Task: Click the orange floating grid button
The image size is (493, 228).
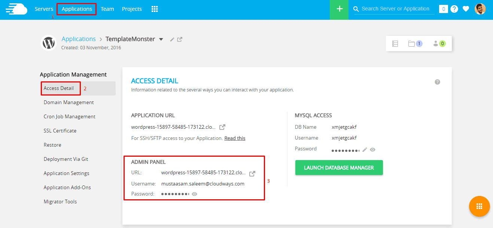Action: (479, 206)
